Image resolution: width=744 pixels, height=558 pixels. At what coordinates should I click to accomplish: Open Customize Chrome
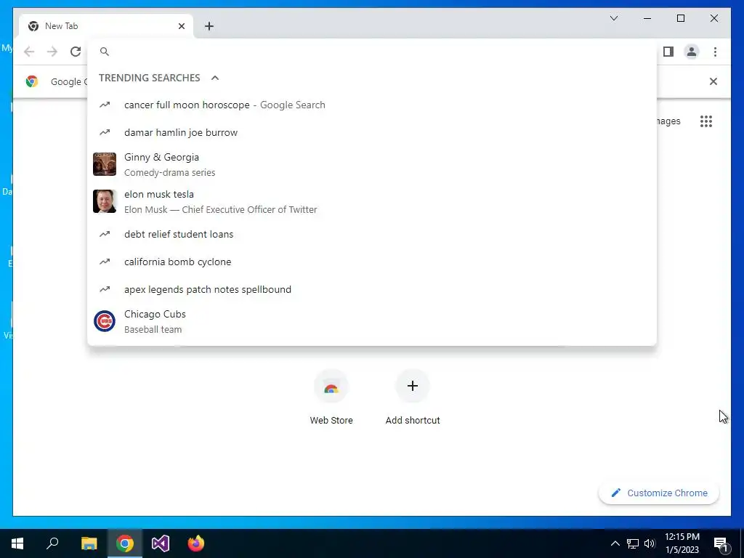(x=659, y=493)
